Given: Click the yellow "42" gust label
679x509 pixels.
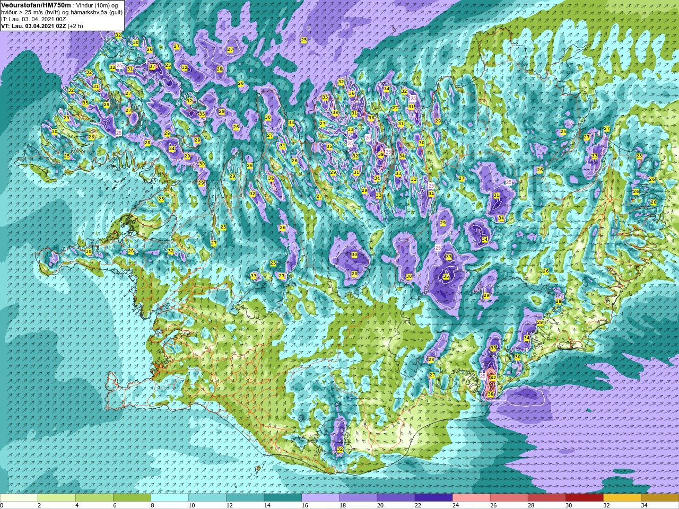Looking at the screenshot, I should 493,378.
